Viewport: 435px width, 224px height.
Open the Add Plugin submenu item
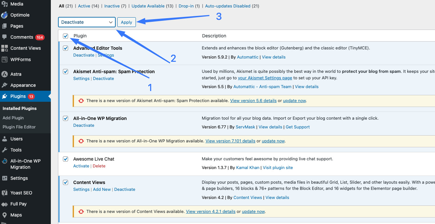13,118
